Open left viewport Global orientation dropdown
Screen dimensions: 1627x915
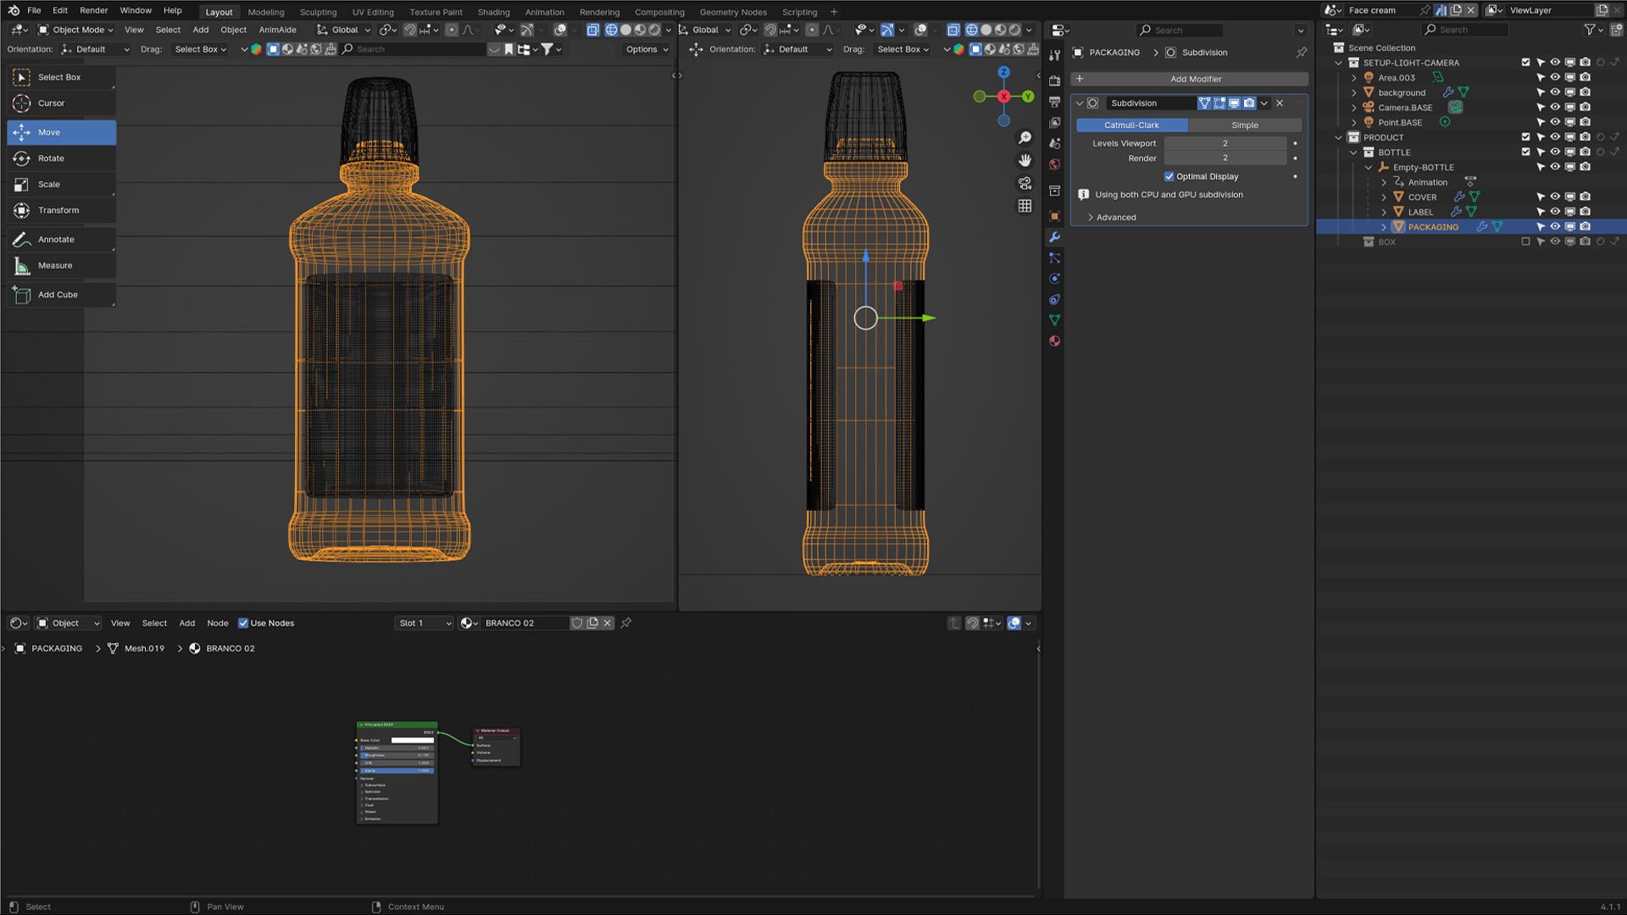coord(344,30)
